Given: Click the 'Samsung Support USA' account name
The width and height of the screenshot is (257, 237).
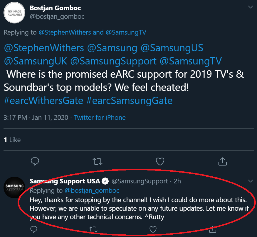Looking at the screenshot, I should [x=65, y=181].
